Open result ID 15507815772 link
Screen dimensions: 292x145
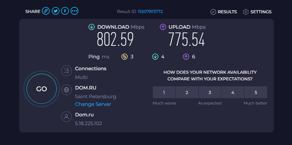click(x=150, y=12)
